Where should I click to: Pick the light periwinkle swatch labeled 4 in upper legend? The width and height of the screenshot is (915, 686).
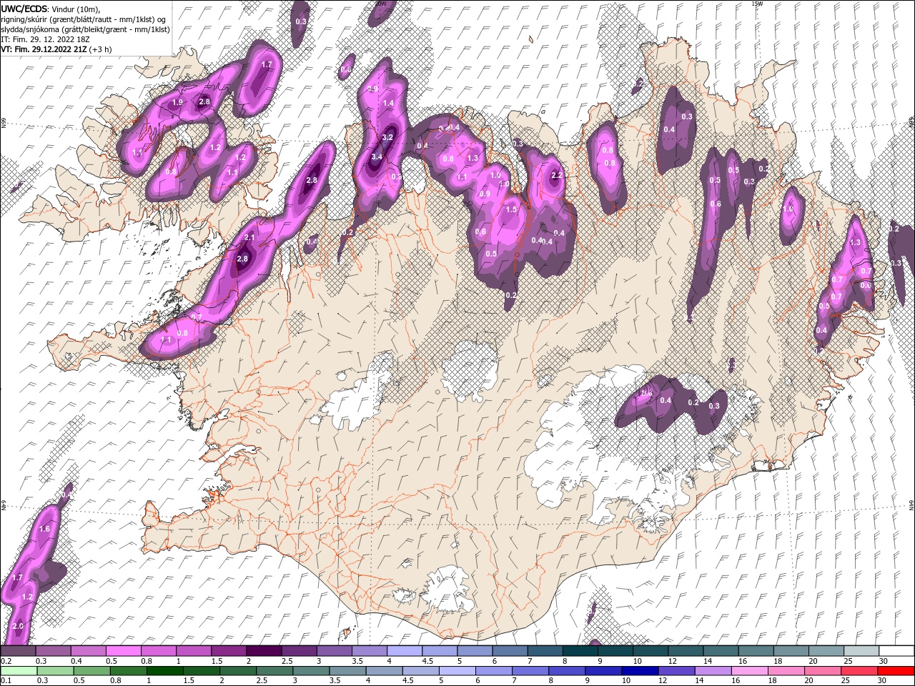(404, 651)
